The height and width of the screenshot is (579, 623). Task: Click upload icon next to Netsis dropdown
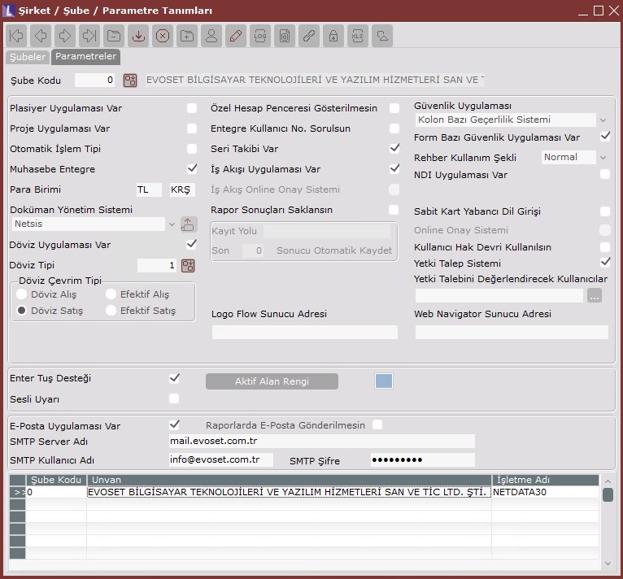[188, 224]
